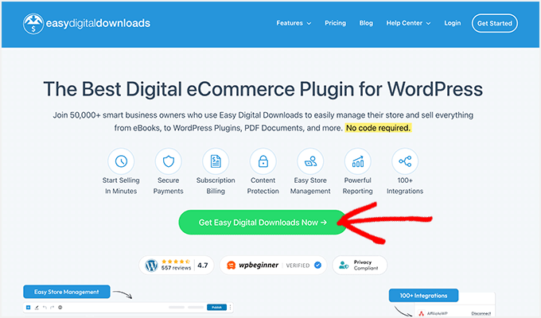The height and width of the screenshot is (318, 541).
Task: Click the Easy Store Management icon
Action: [310, 162]
